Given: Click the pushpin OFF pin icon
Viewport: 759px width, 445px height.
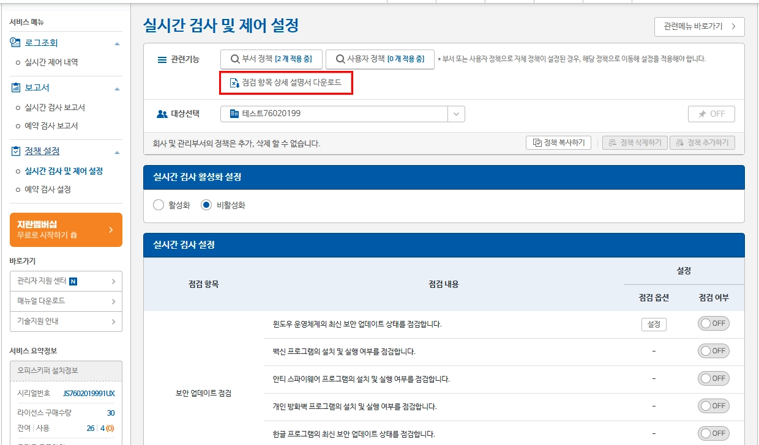Looking at the screenshot, I should click(701, 113).
